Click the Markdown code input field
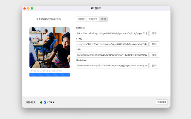The image size is (191, 119). click(x=112, y=65)
